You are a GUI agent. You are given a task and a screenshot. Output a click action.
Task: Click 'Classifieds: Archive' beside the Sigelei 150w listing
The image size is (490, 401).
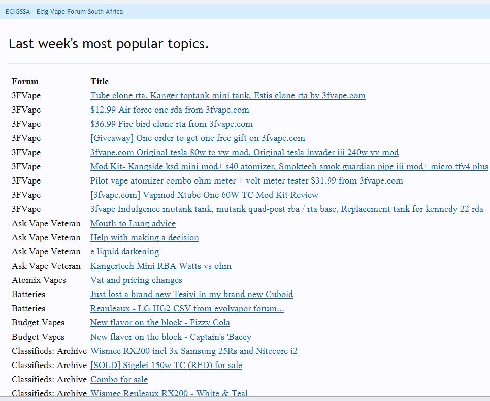[49, 366]
